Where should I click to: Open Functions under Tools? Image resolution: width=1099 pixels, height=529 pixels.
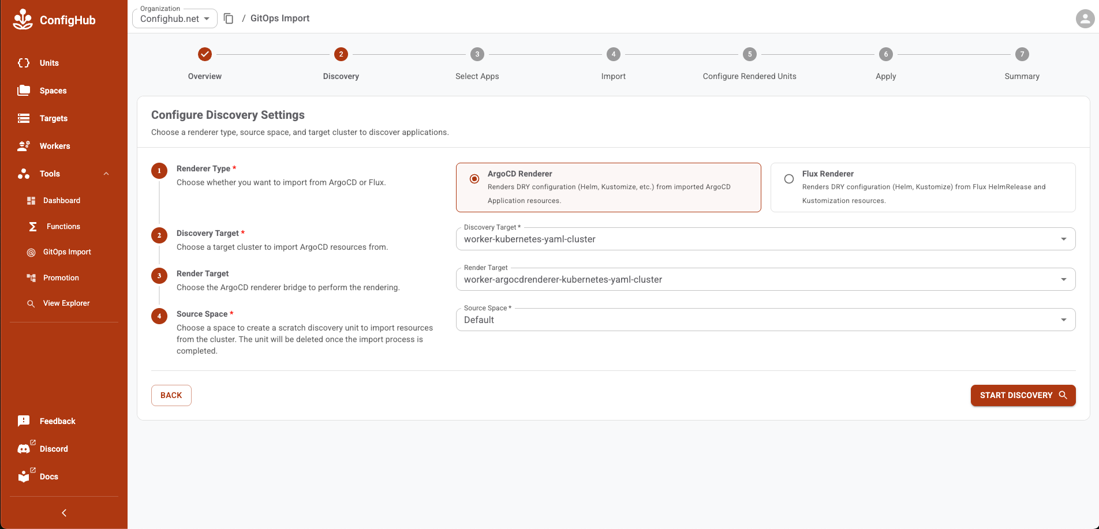pos(63,227)
